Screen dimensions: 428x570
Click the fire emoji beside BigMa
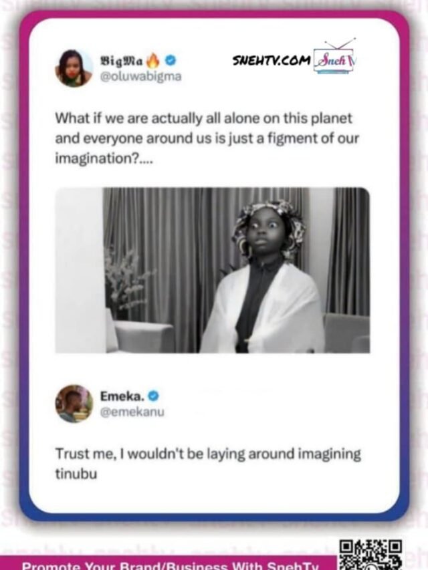point(153,61)
